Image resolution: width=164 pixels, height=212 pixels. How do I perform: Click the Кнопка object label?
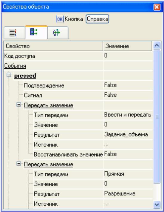click(74, 19)
